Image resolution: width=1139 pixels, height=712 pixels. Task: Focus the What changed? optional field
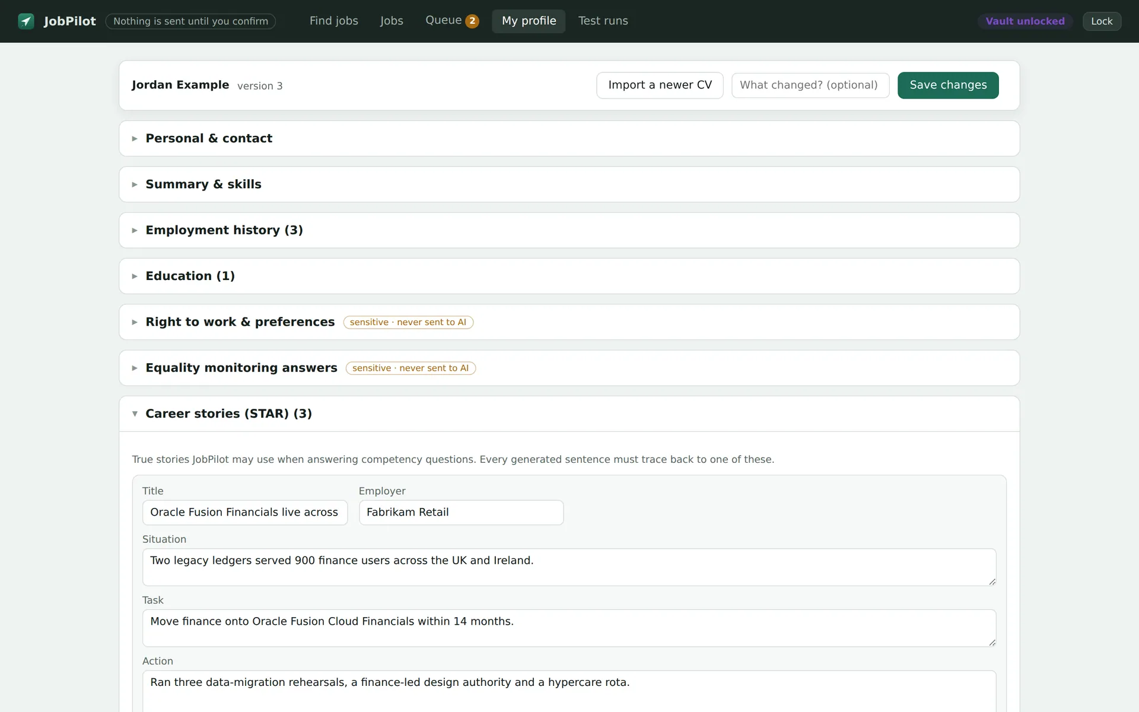(x=810, y=85)
